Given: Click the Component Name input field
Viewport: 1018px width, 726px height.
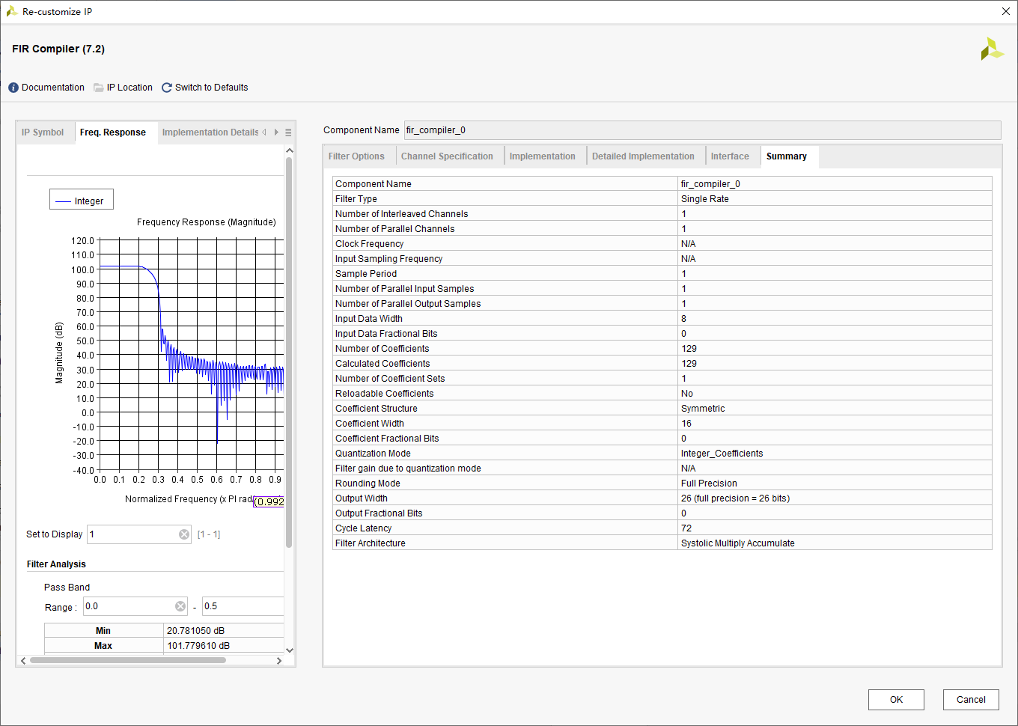Looking at the screenshot, I should pos(702,130).
